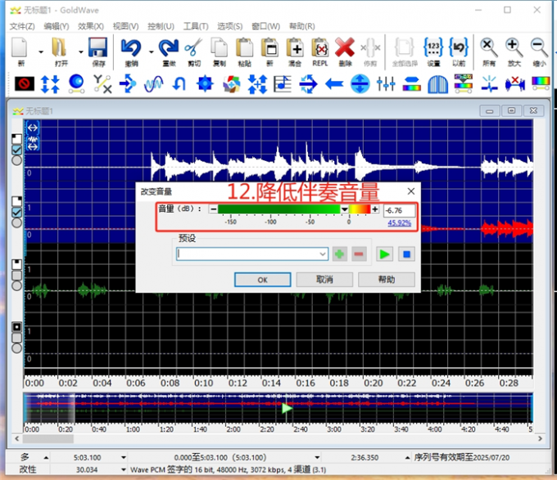This screenshot has height=480, width=557.
Task: Click the first channel's round mute button
Action: [x=16, y=160]
